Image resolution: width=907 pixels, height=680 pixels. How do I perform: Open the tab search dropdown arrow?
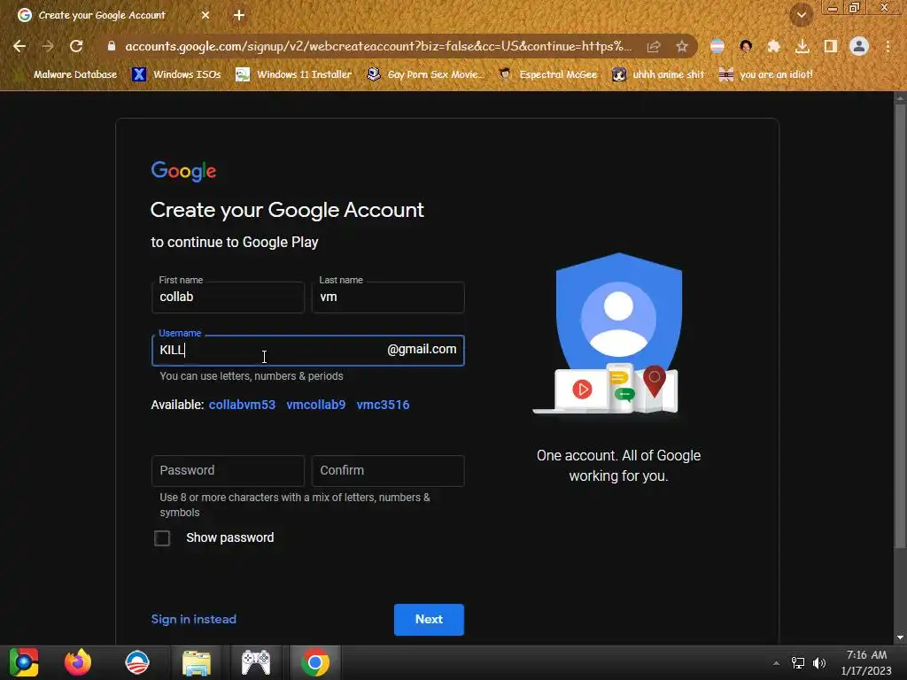802,15
